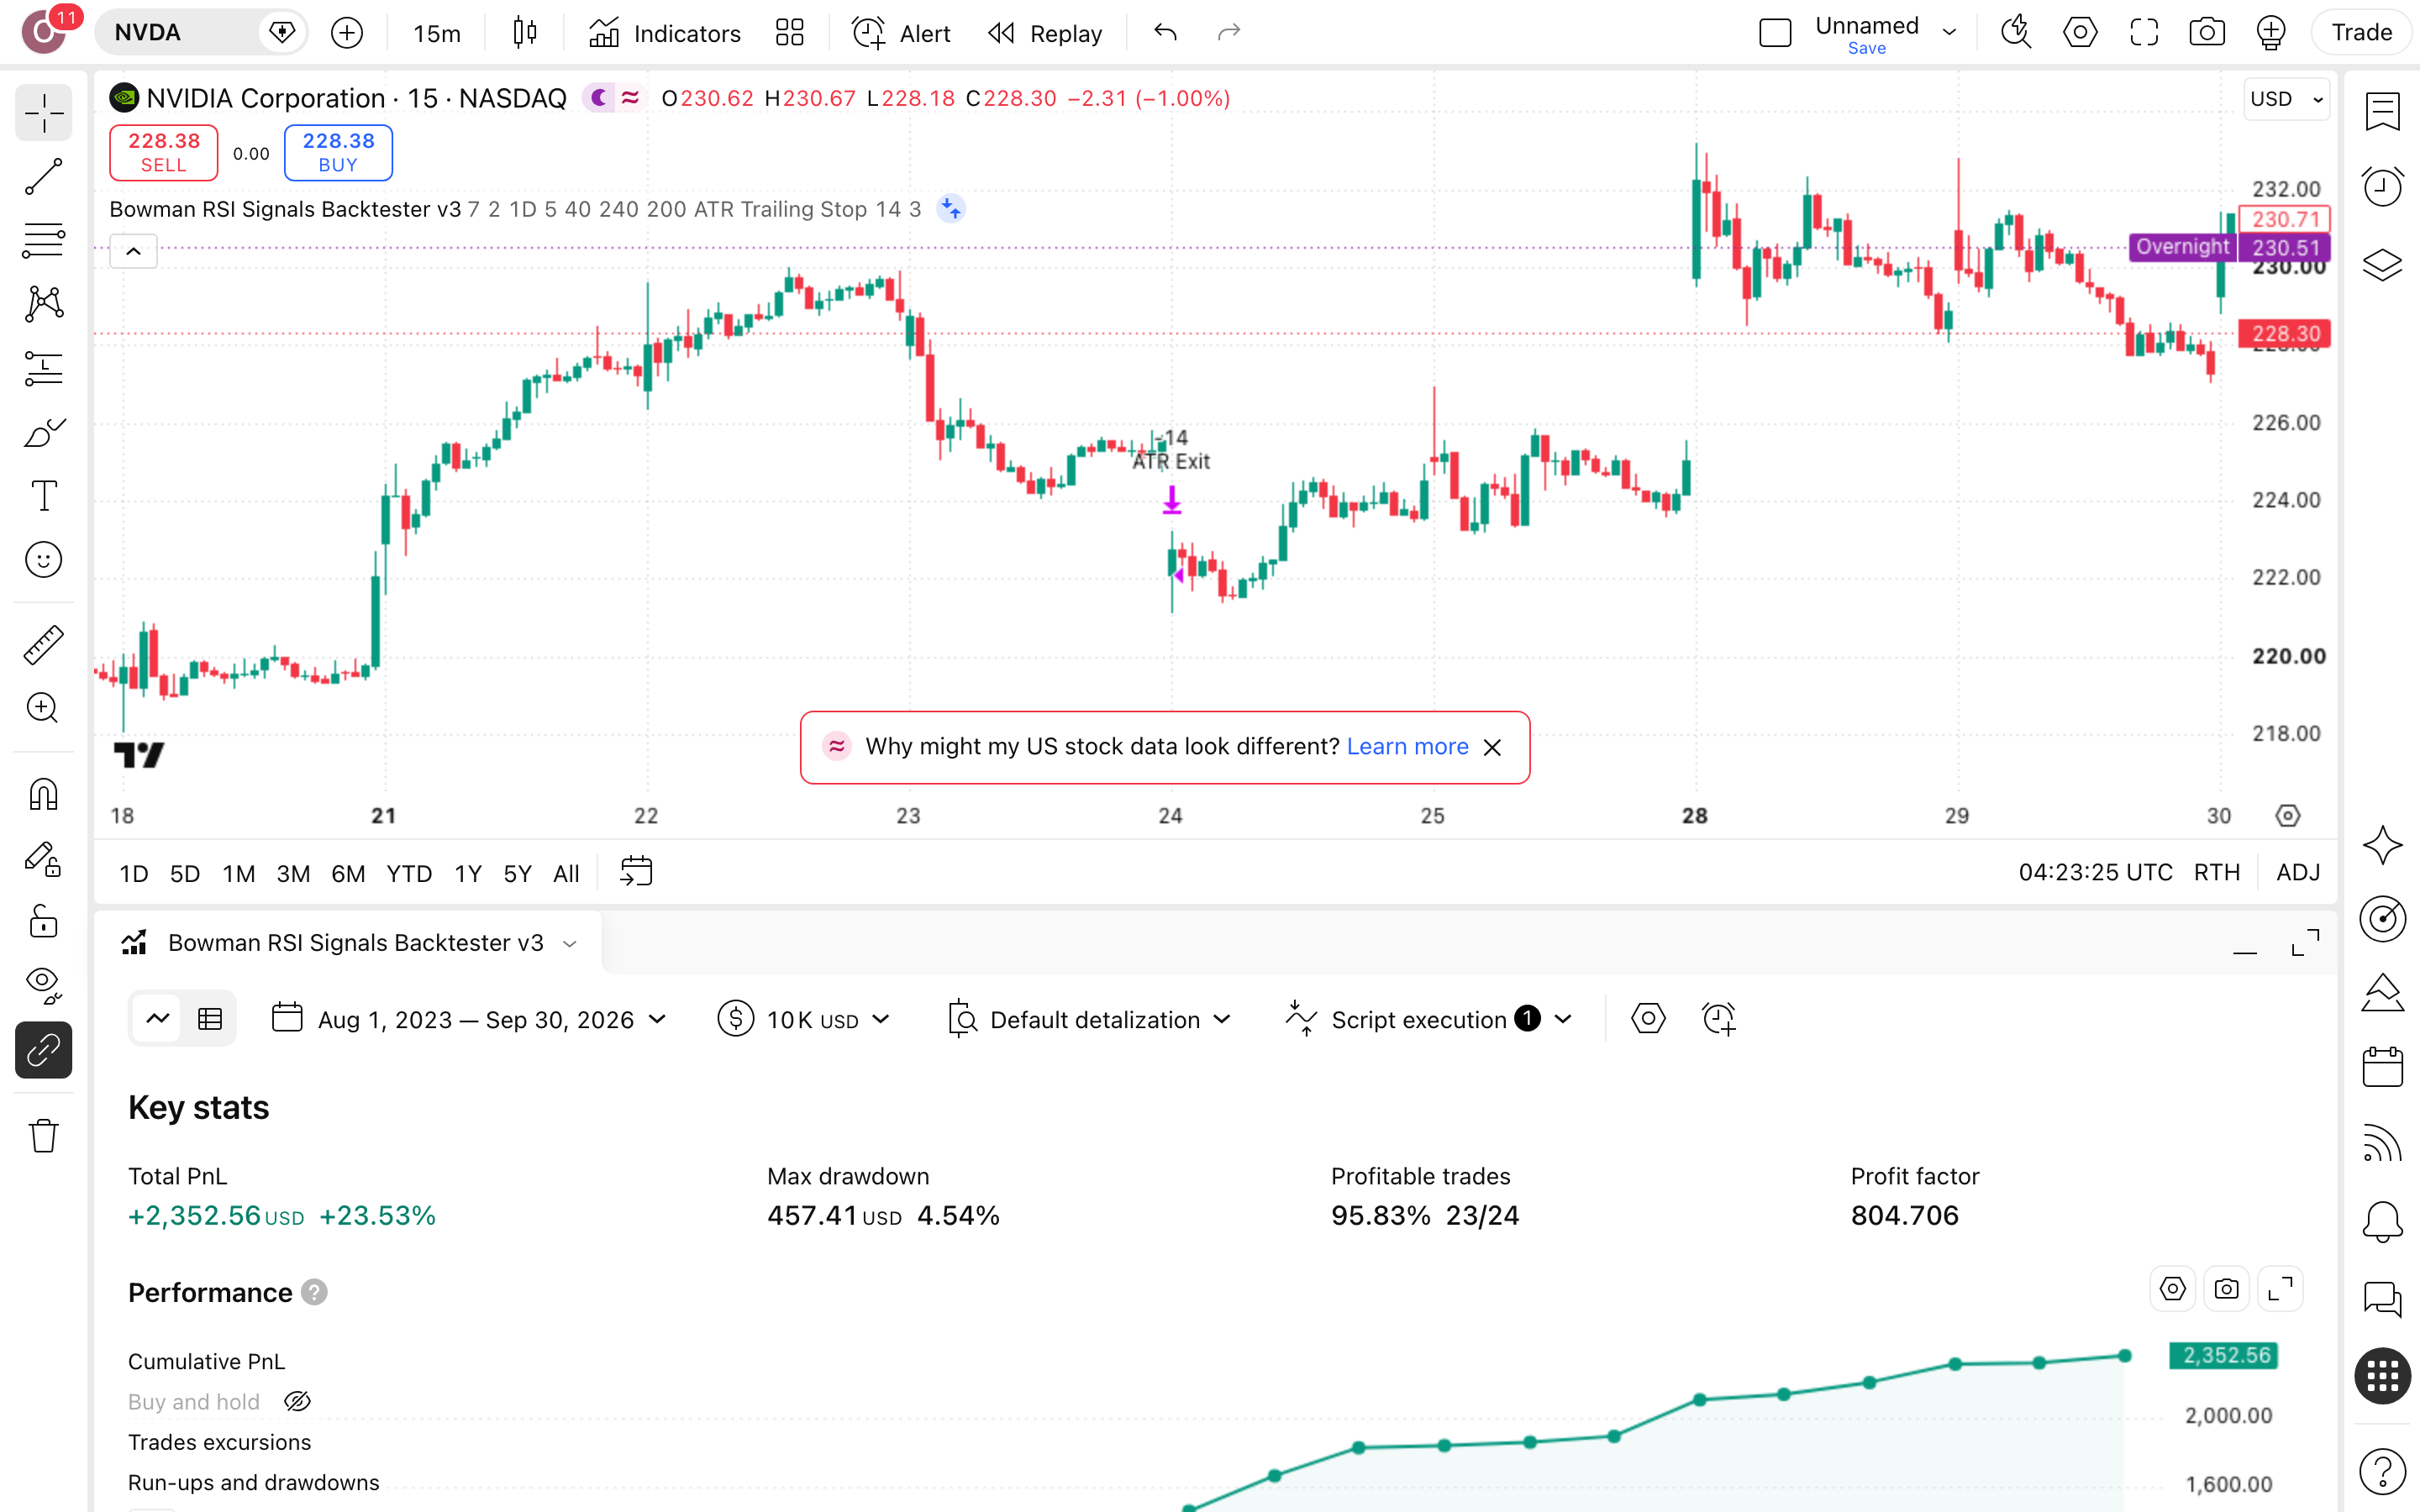
Task: Enter fullscreen mode
Action: coord(2144,33)
